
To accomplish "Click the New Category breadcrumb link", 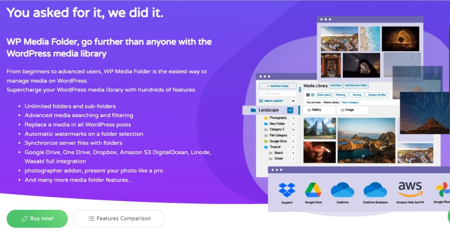I will pyautogui.click(x=350, y=102).
